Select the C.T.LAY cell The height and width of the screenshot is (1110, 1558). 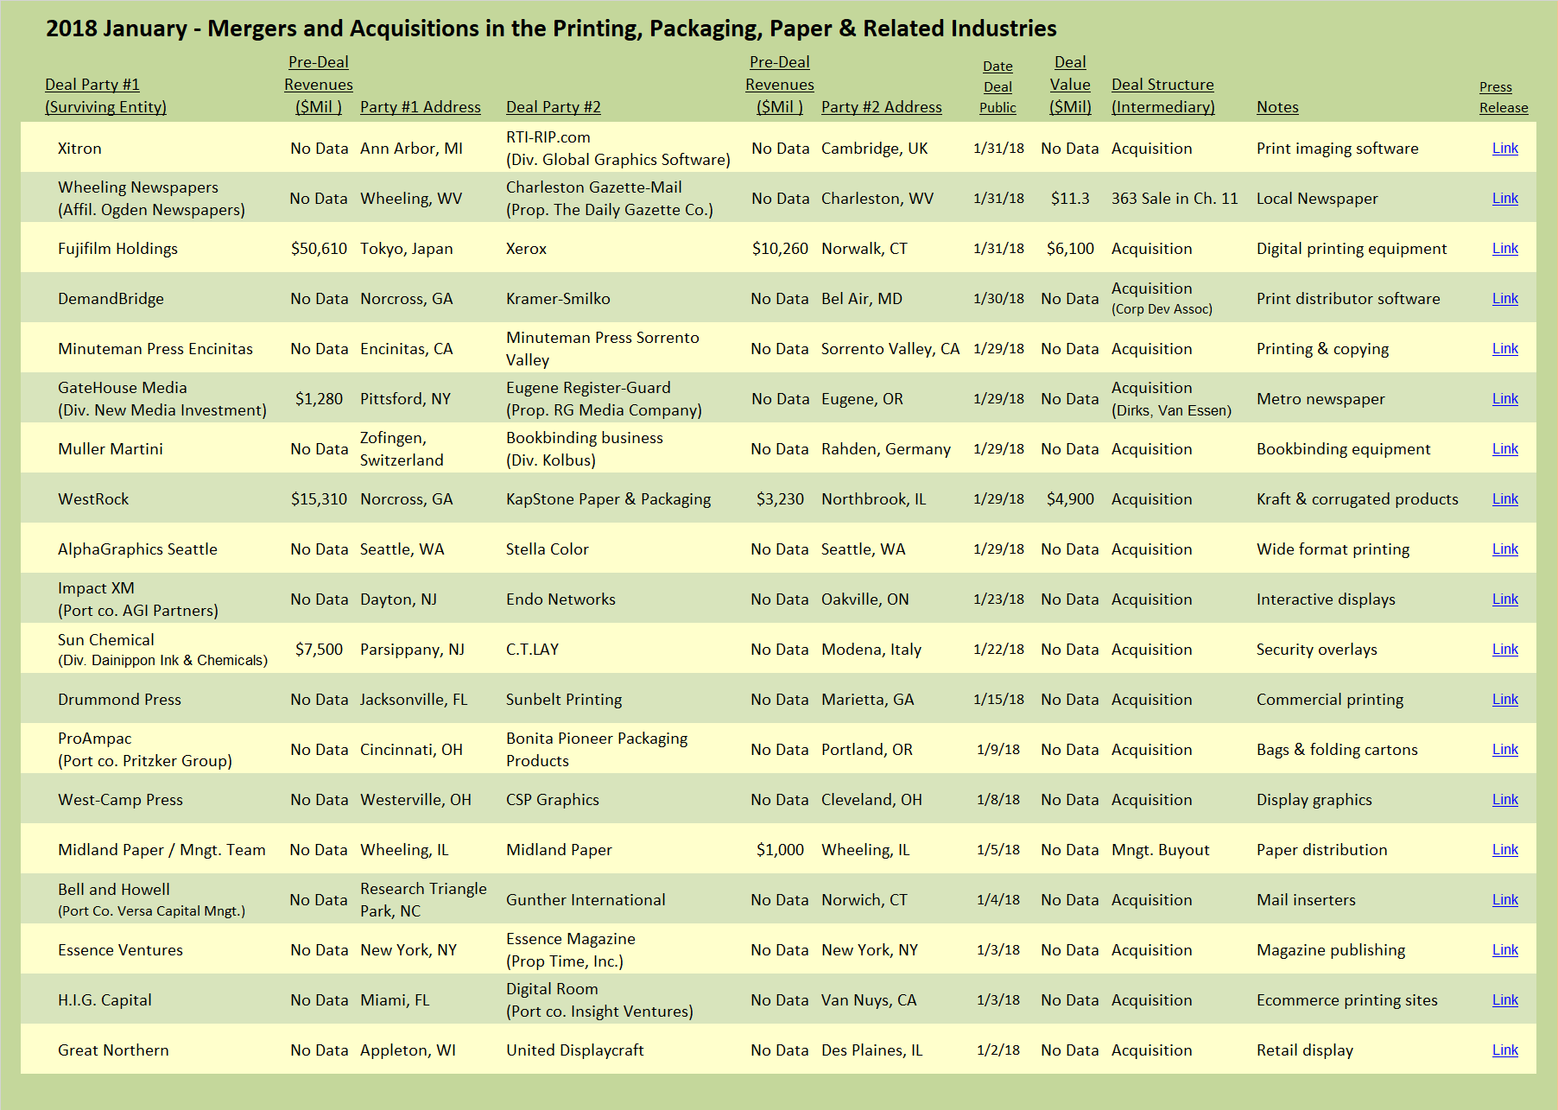532,650
